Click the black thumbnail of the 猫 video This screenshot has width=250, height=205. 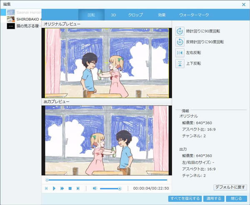click(x=11, y=26)
